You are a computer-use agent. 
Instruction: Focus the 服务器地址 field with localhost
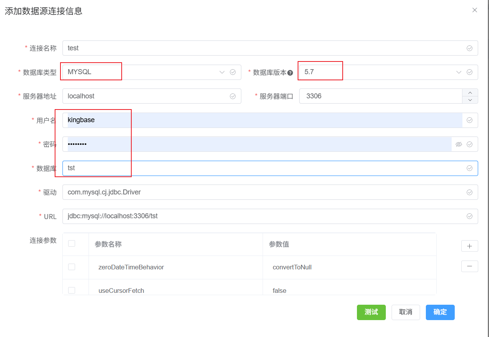[x=152, y=96]
